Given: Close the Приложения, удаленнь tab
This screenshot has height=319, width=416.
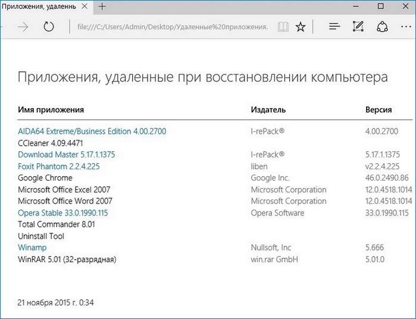Looking at the screenshot, I should [x=85, y=7].
